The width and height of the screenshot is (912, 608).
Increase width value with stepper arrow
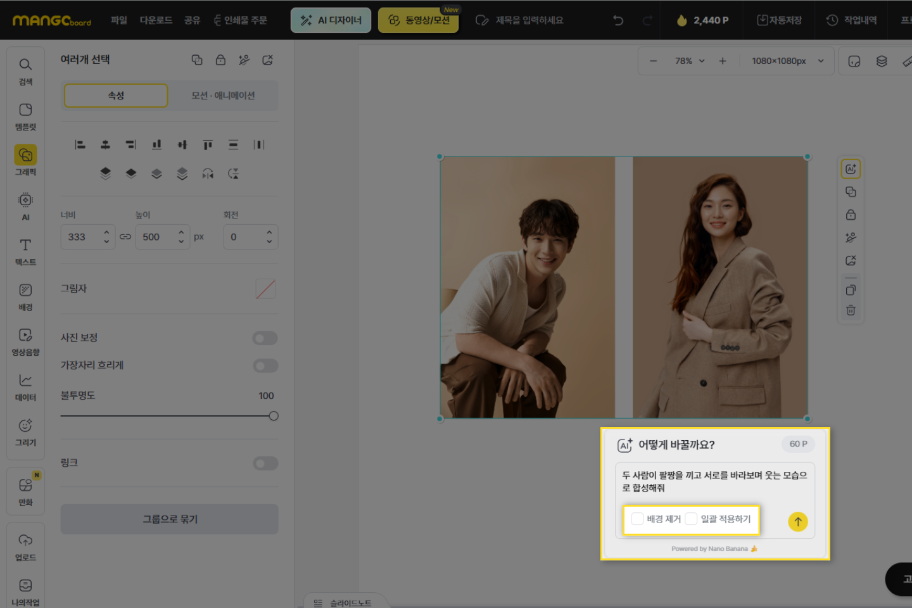pyautogui.click(x=106, y=232)
